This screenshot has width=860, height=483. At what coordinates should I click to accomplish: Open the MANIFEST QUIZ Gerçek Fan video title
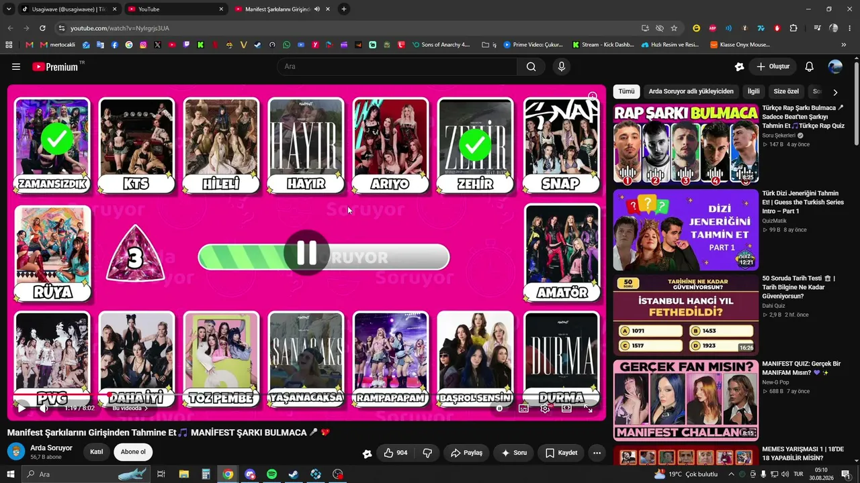[802, 368]
